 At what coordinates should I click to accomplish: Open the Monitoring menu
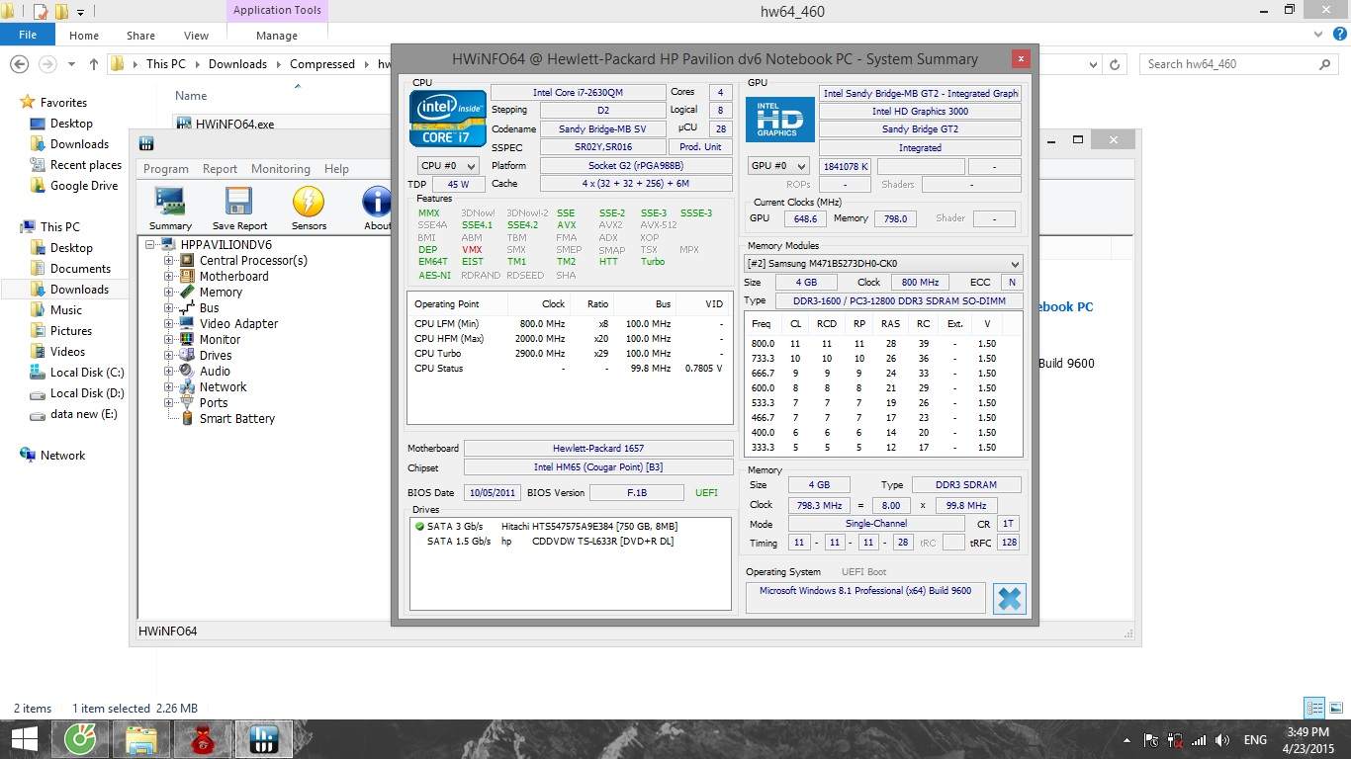click(x=280, y=169)
